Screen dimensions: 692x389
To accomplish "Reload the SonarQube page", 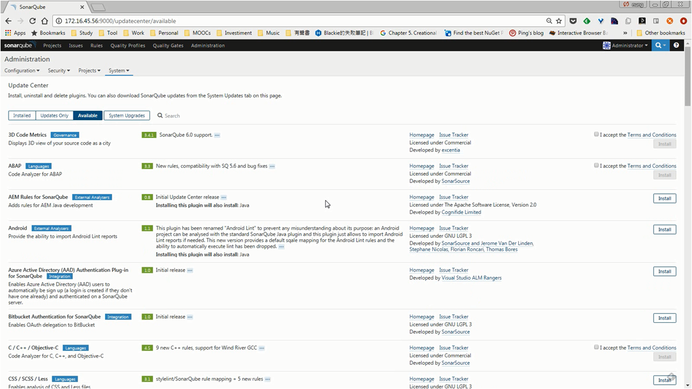I will pyautogui.click(x=32, y=21).
